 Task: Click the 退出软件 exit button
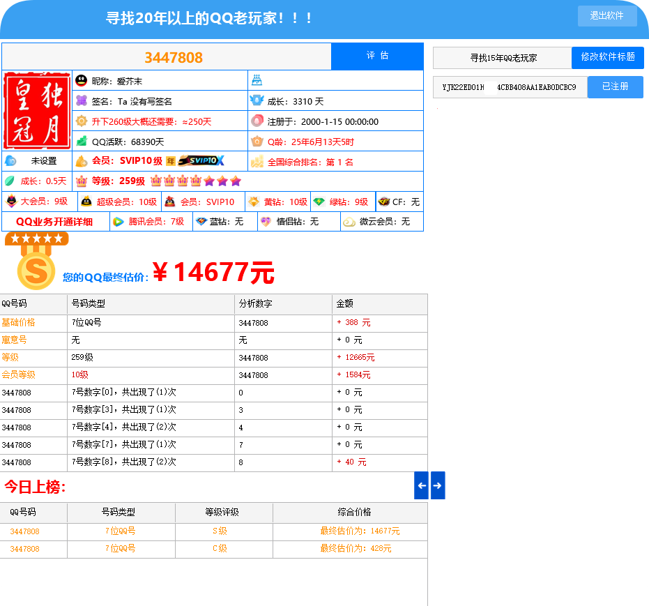(x=606, y=16)
